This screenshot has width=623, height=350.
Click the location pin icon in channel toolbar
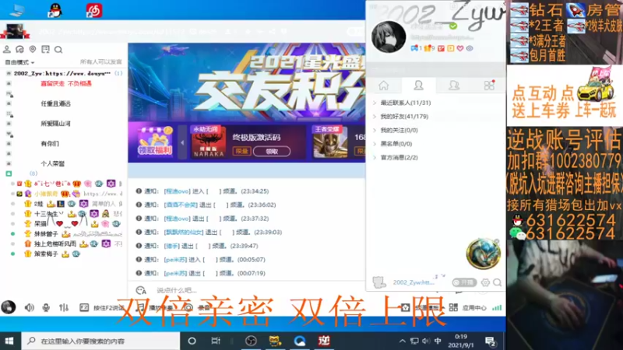(x=33, y=49)
